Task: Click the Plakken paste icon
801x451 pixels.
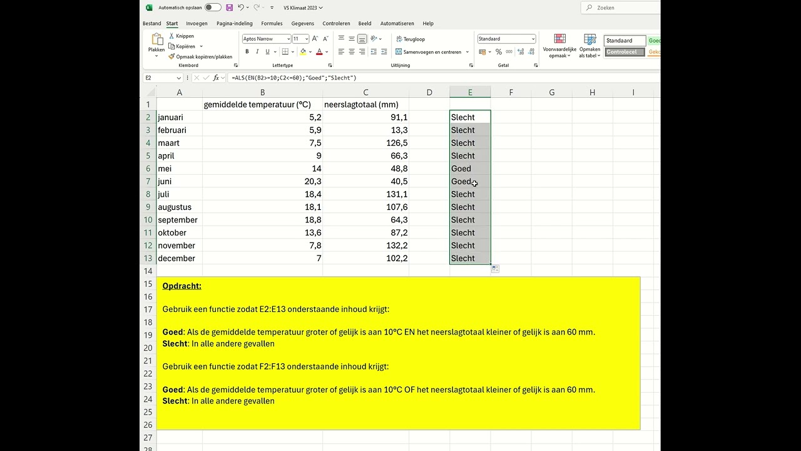Action: (x=156, y=39)
